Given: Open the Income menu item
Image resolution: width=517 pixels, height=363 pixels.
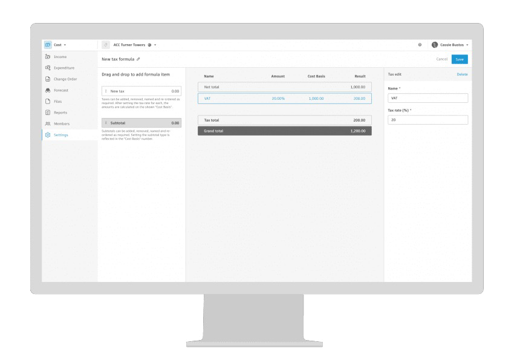Looking at the screenshot, I should click(60, 57).
